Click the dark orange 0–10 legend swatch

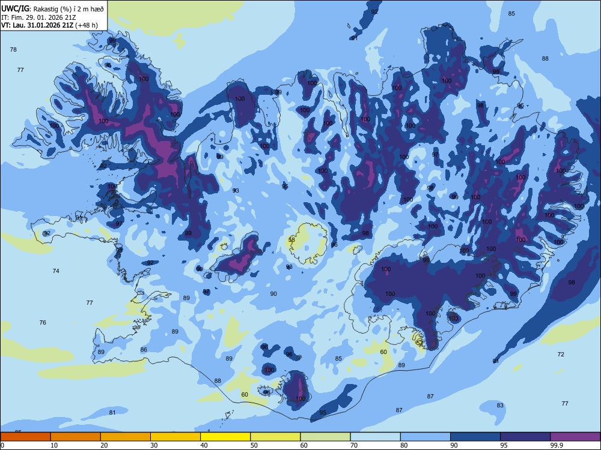pos(25,437)
